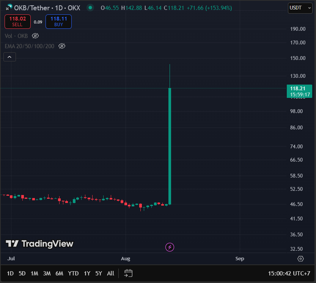Select the 5D time range
The height and width of the screenshot is (283, 316).
point(22,273)
